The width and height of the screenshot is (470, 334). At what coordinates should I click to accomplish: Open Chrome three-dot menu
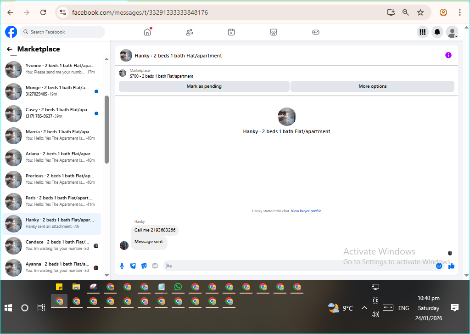pos(459,12)
